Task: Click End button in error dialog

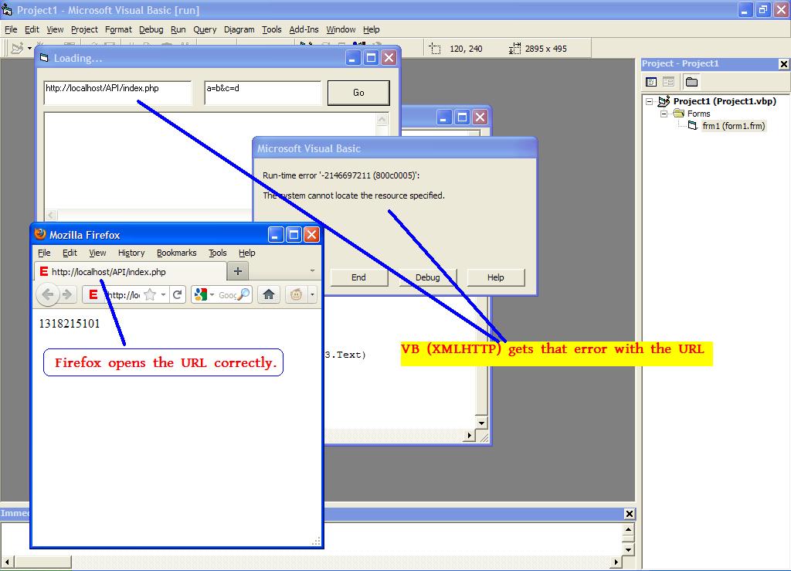Action: [x=358, y=277]
